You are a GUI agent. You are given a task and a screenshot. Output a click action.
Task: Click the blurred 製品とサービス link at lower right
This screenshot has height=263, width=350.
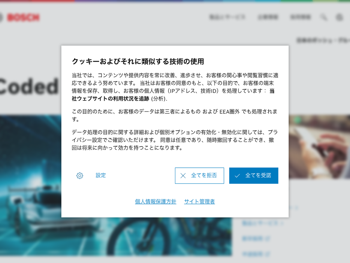(x=262, y=223)
